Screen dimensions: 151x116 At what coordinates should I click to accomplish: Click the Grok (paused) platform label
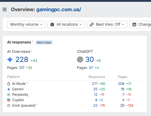point(24,105)
